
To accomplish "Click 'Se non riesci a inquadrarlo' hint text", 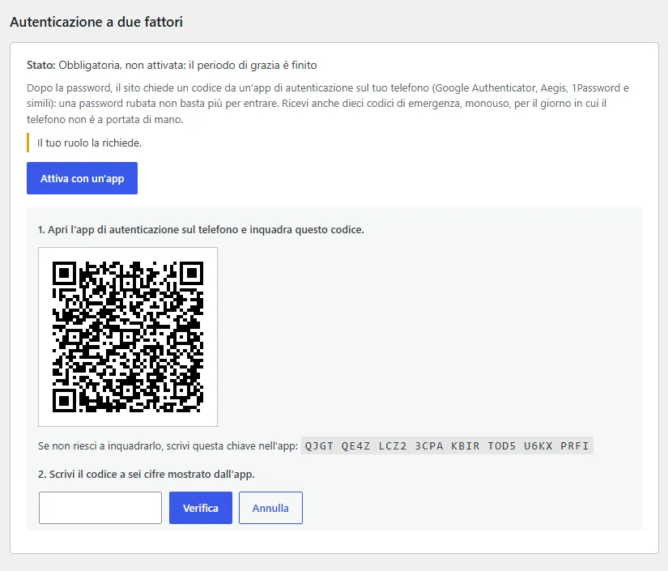I will [x=168, y=446].
